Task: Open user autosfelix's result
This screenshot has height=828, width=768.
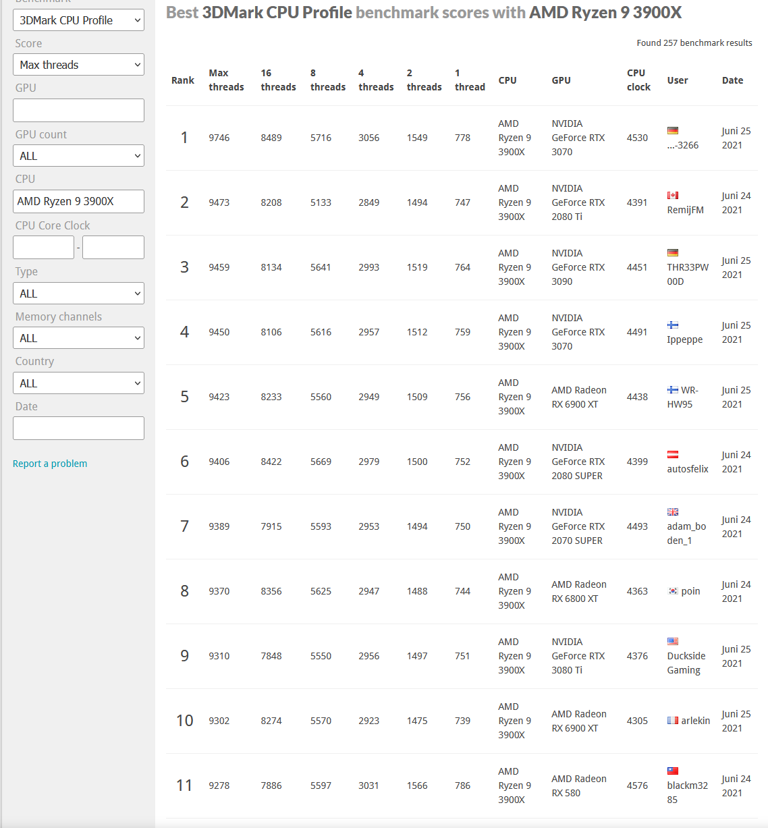Action: tap(688, 469)
